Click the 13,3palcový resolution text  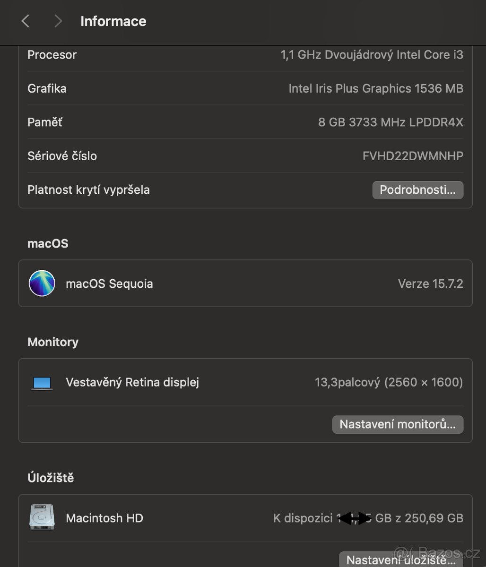click(389, 382)
